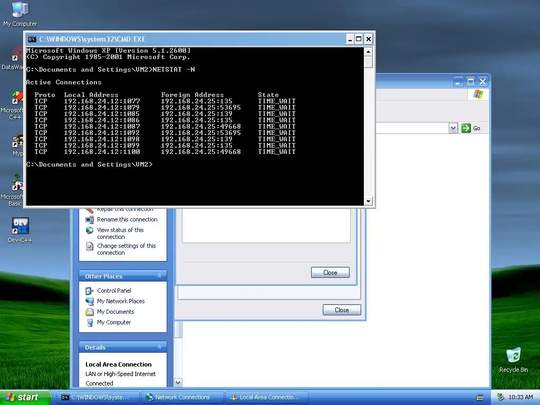Click the Active Connections heading
Viewport: 540px width, 405px height.
coord(64,82)
